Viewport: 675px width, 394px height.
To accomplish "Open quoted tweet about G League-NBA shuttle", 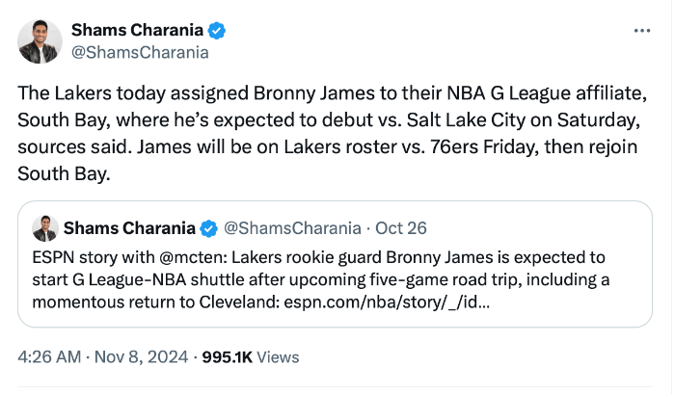I will [337, 277].
